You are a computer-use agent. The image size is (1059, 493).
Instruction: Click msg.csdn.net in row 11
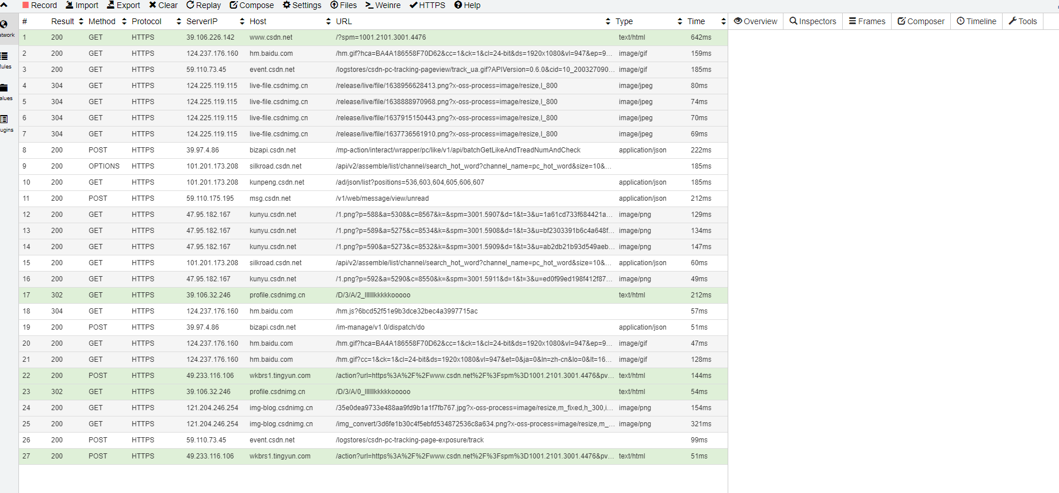pyautogui.click(x=270, y=198)
